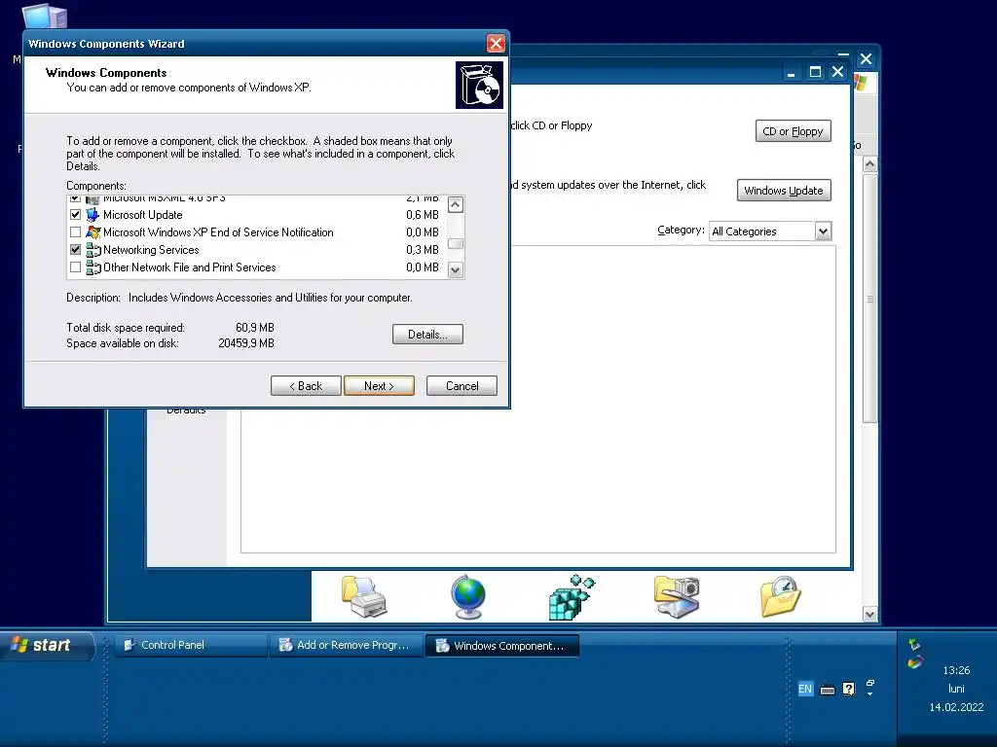Screen dimensions: 997x747
Task: Open the Start menu
Action: tap(47, 645)
